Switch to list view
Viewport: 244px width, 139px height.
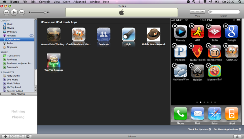[192, 11]
